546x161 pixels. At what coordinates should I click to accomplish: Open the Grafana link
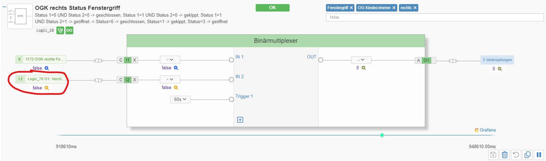485,130
